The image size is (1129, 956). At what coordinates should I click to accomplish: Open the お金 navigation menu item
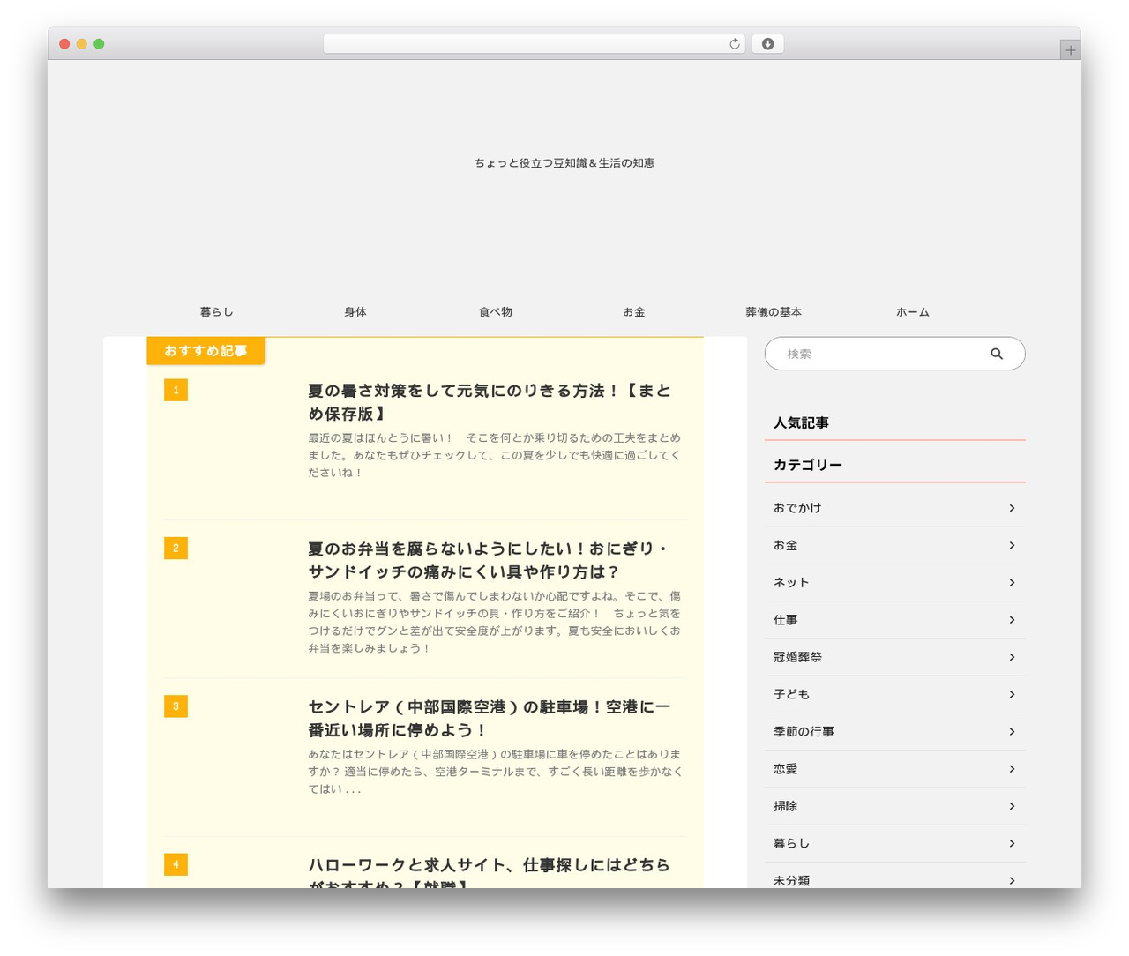(634, 312)
